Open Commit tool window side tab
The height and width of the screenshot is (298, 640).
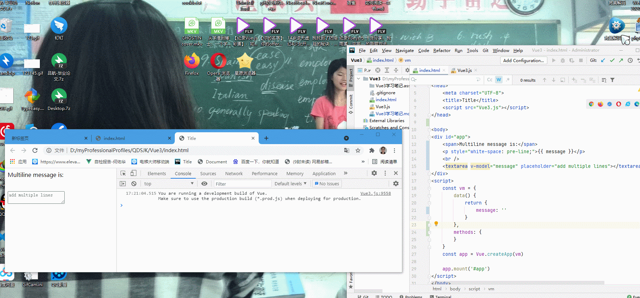pyautogui.click(x=351, y=104)
